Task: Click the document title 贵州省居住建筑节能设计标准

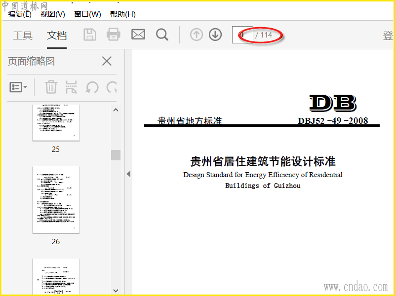Action: point(263,161)
